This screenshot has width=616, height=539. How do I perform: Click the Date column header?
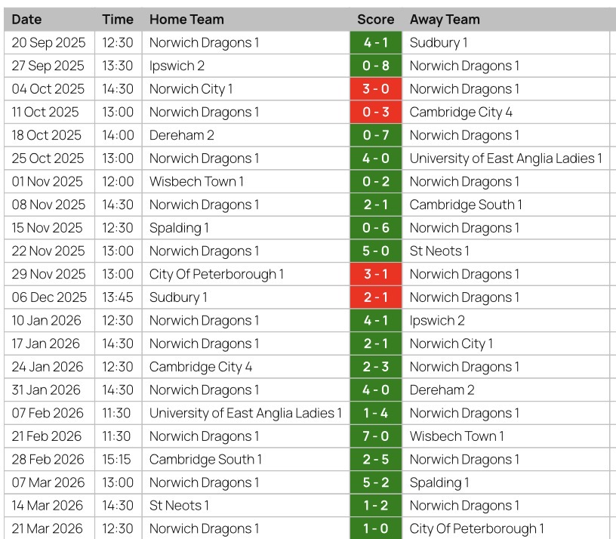[27, 20]
